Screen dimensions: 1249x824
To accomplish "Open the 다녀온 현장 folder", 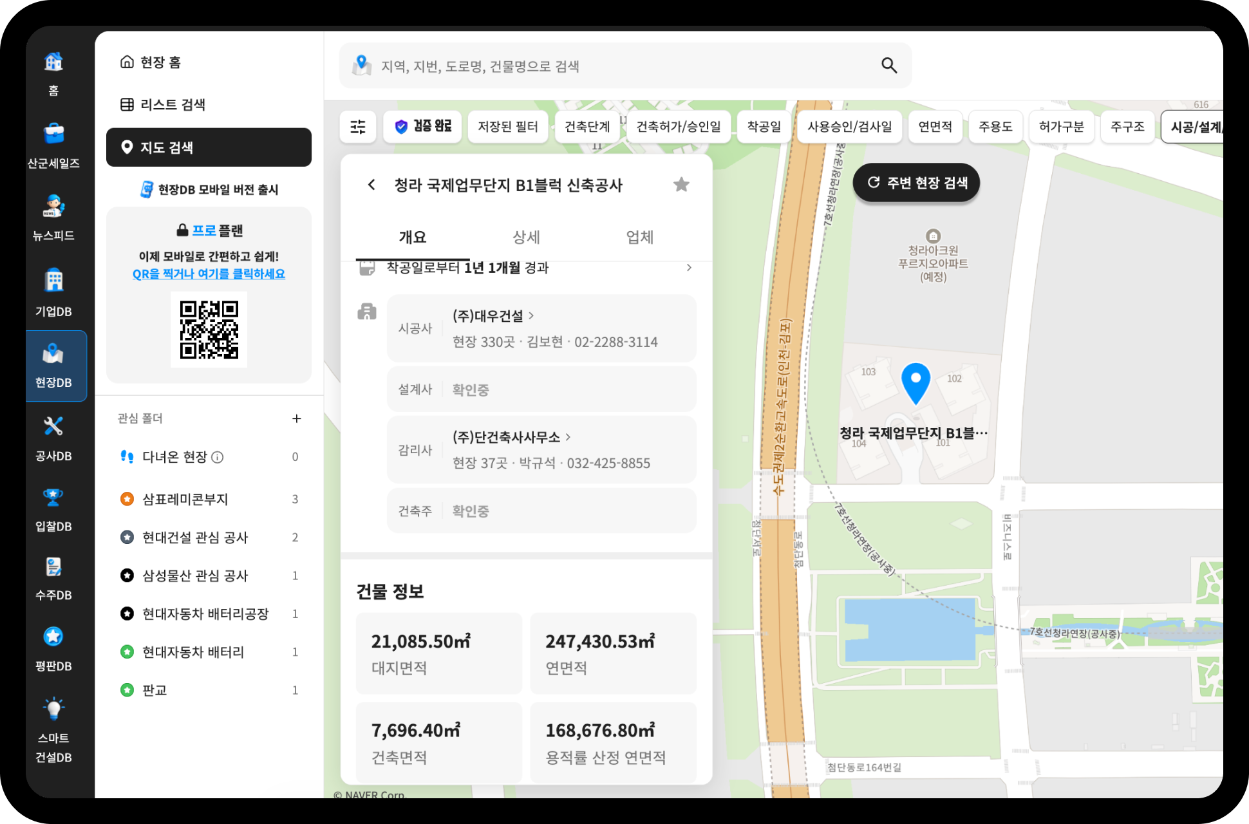I will pyautogui.click(x=209, y=457).
